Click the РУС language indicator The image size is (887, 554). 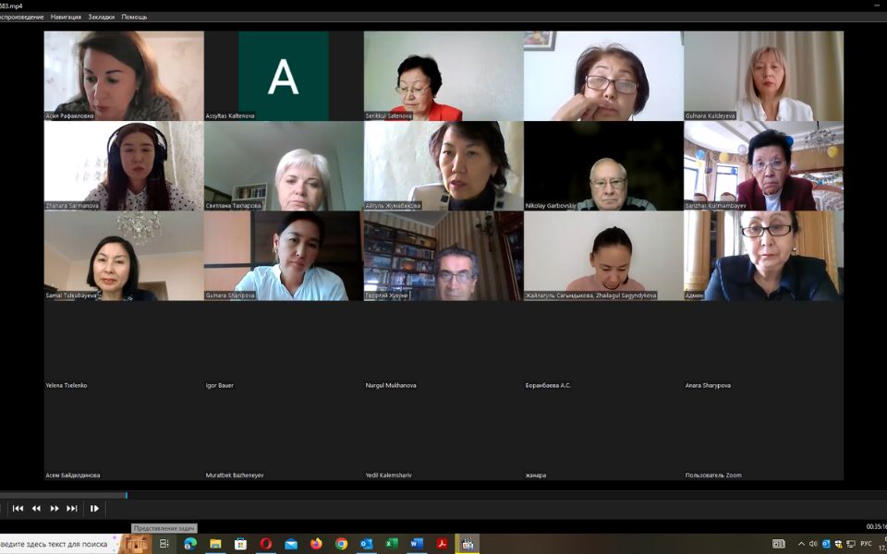(864, 544)
